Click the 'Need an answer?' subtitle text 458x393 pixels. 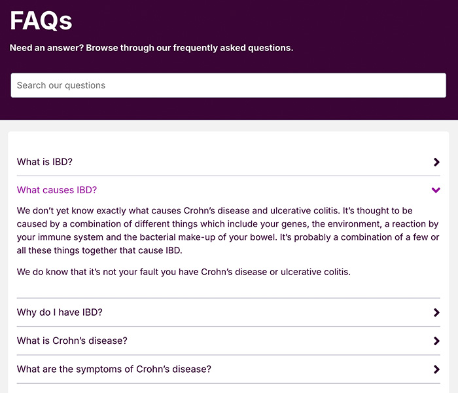tap(151, 48)
